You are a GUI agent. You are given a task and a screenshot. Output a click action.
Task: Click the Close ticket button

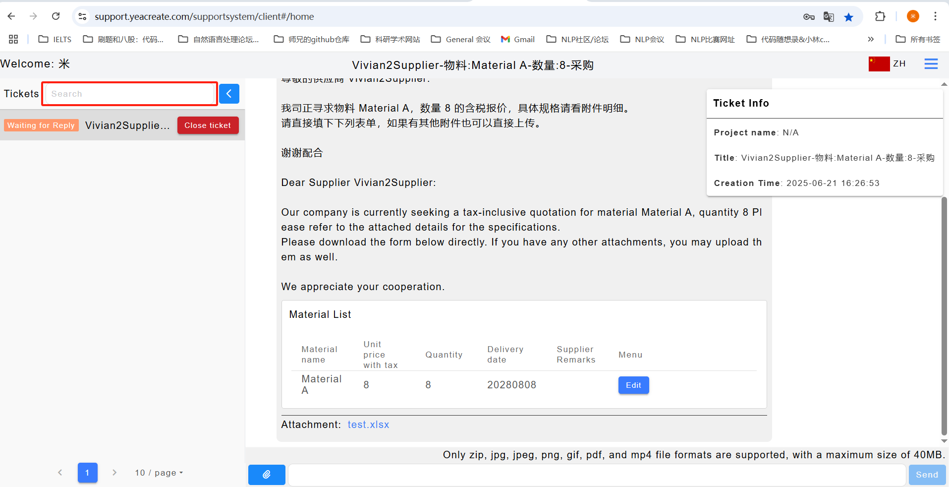pyautogui.click(x=208, y=125)
